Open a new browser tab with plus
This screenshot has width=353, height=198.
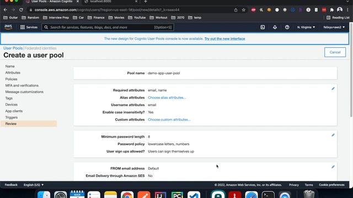[146, 2]
